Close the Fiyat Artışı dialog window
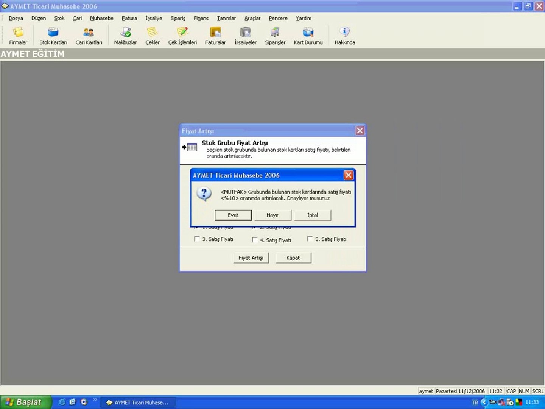This screenshot has width=545, height=409. (360, 131)
